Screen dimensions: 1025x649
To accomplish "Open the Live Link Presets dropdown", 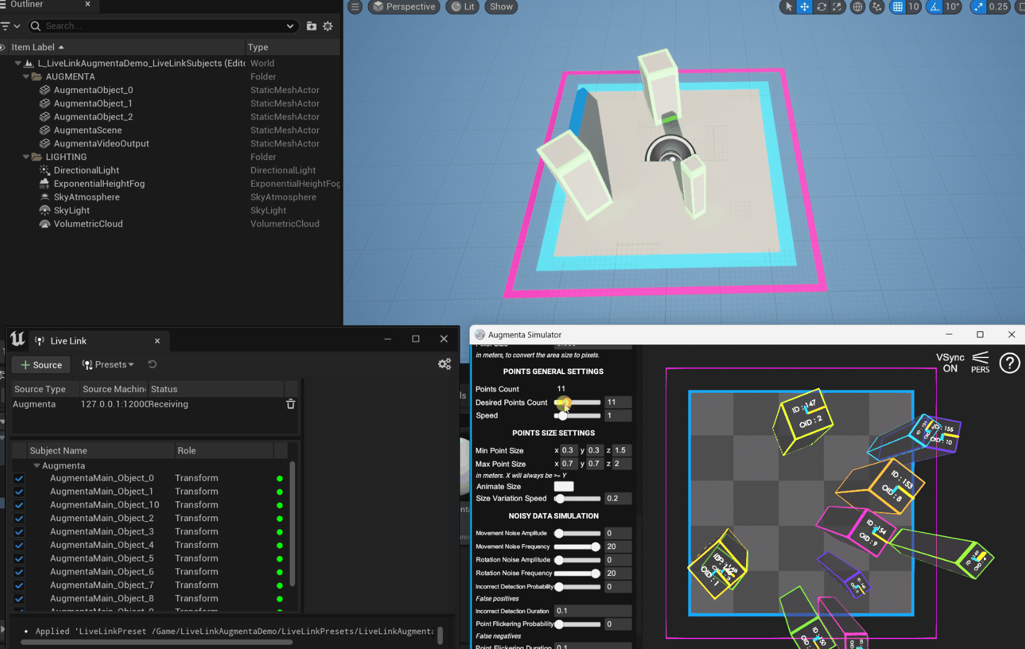I will 108,365.
